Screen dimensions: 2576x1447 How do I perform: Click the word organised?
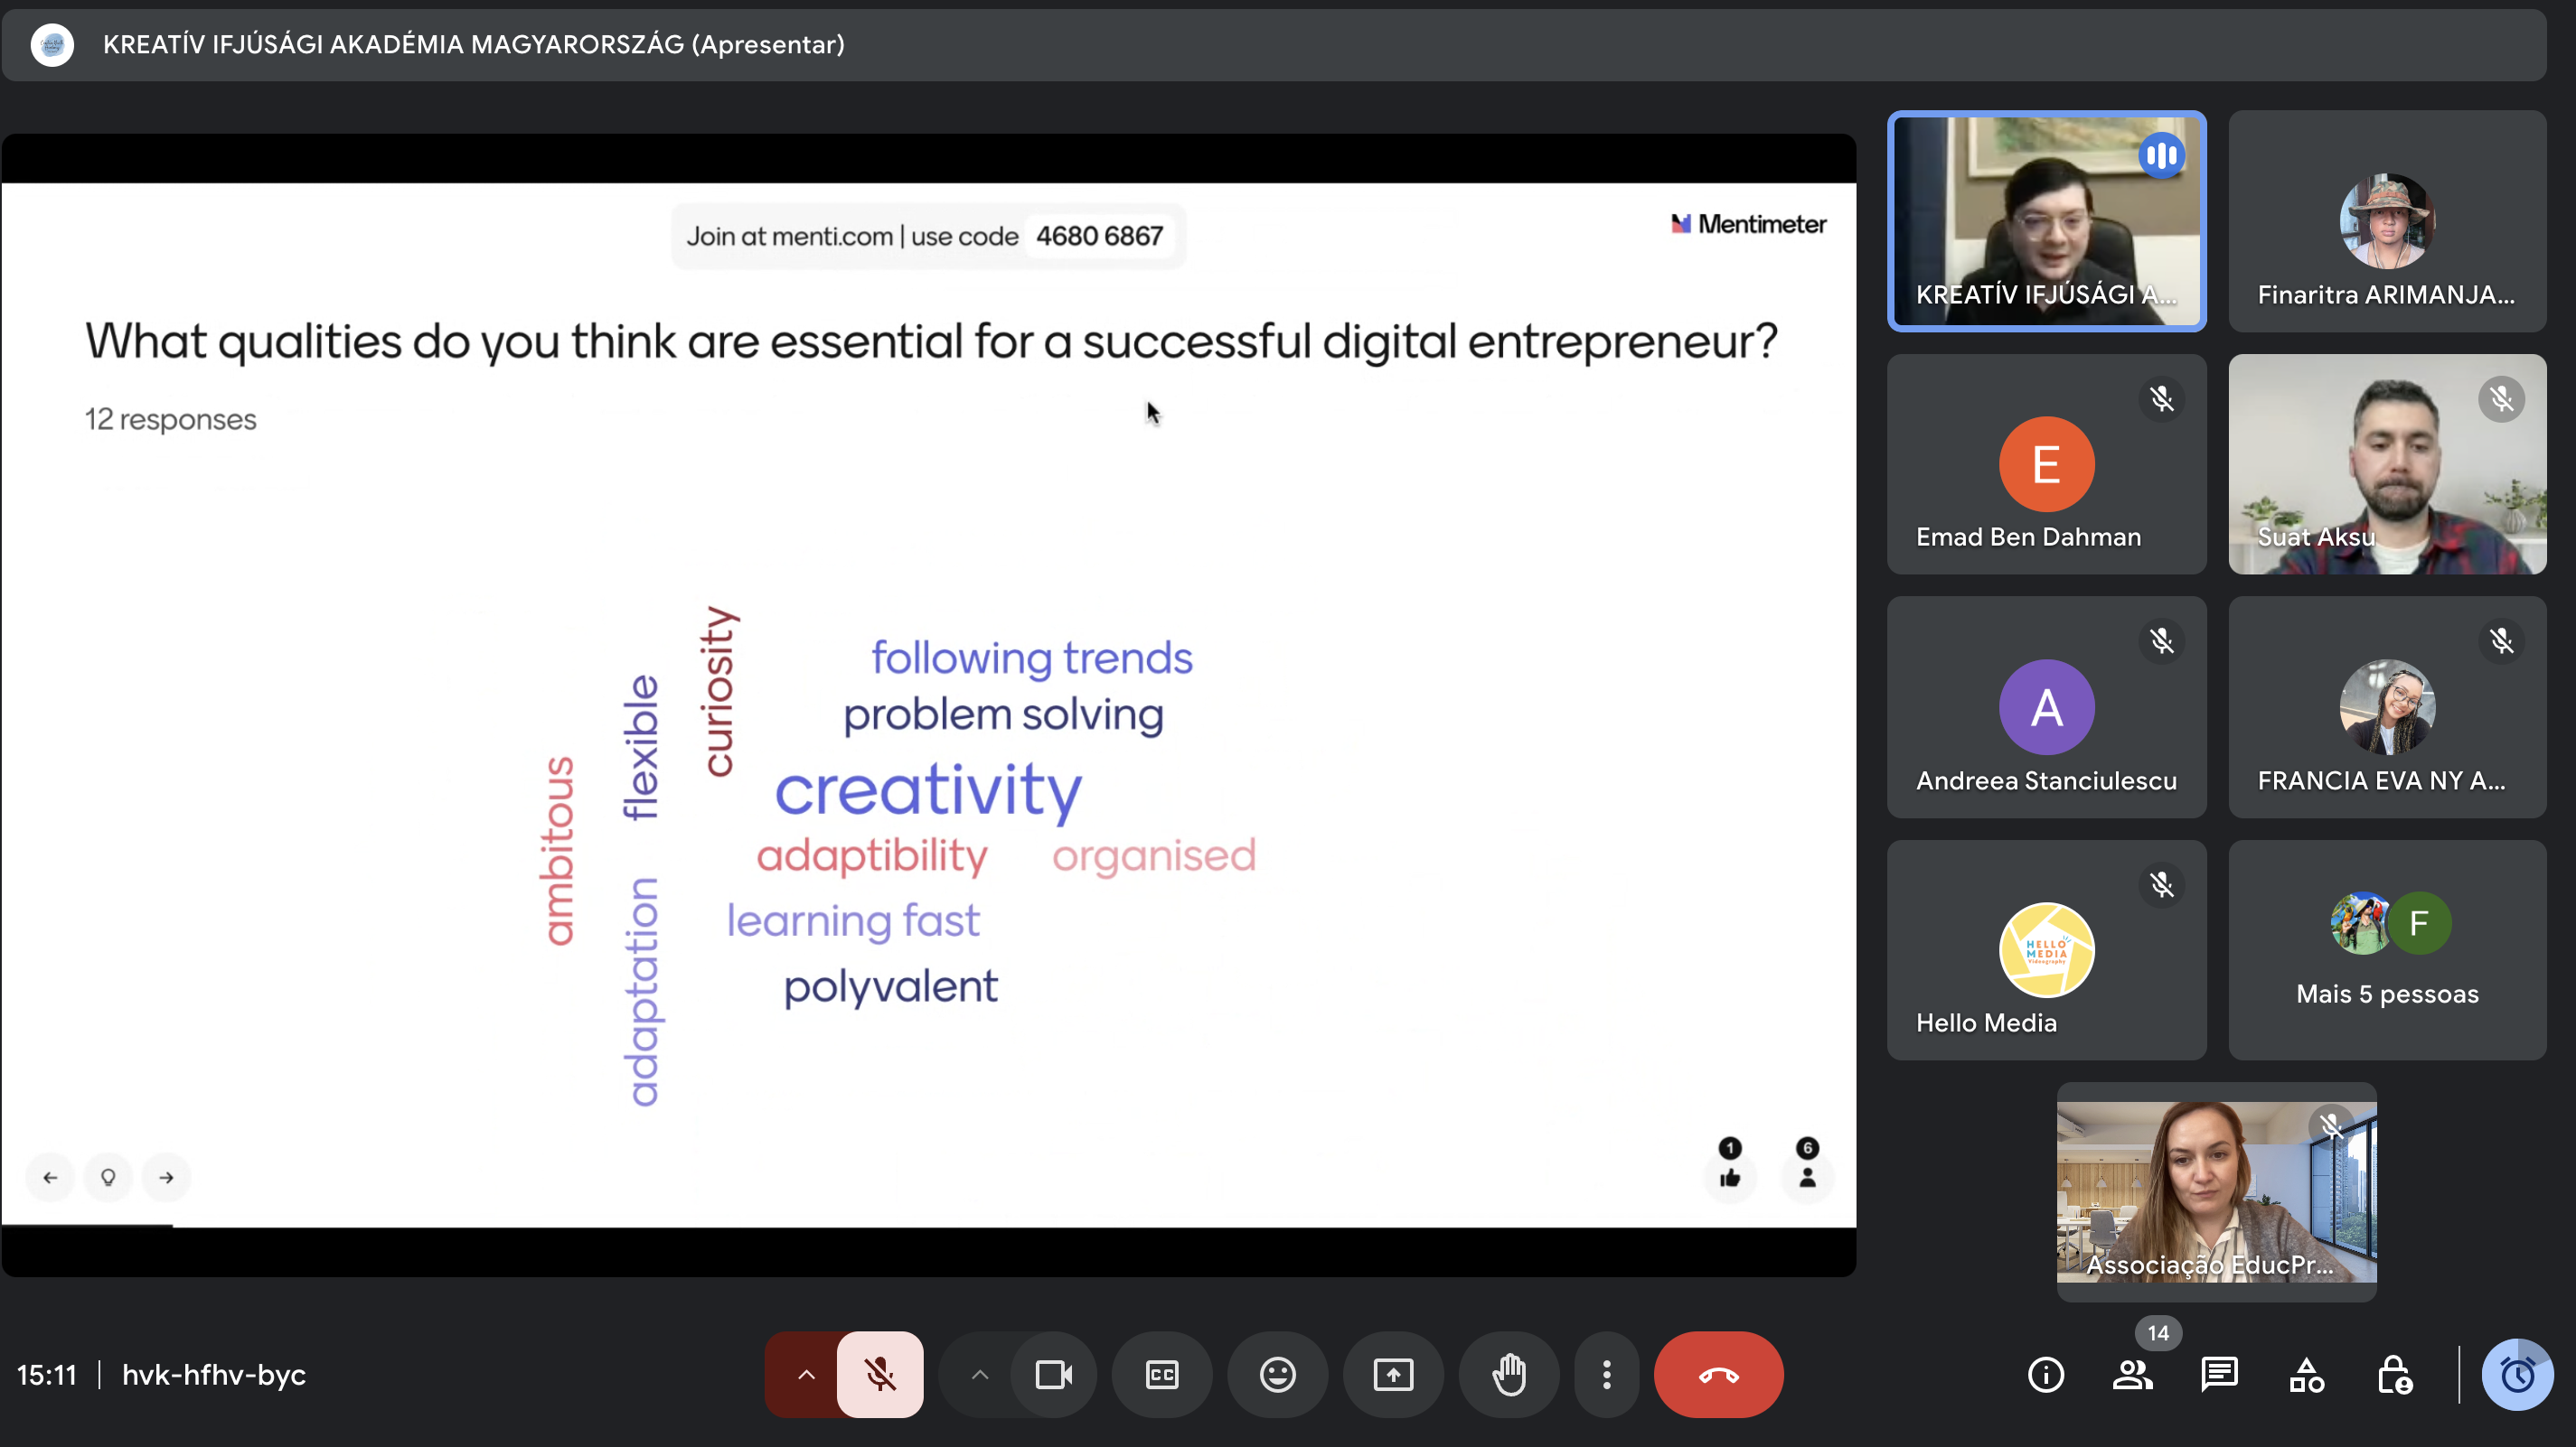(1153, 855)
